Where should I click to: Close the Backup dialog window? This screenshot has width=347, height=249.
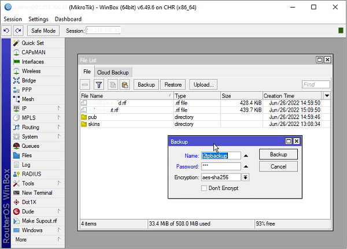[x=297, y=142]
